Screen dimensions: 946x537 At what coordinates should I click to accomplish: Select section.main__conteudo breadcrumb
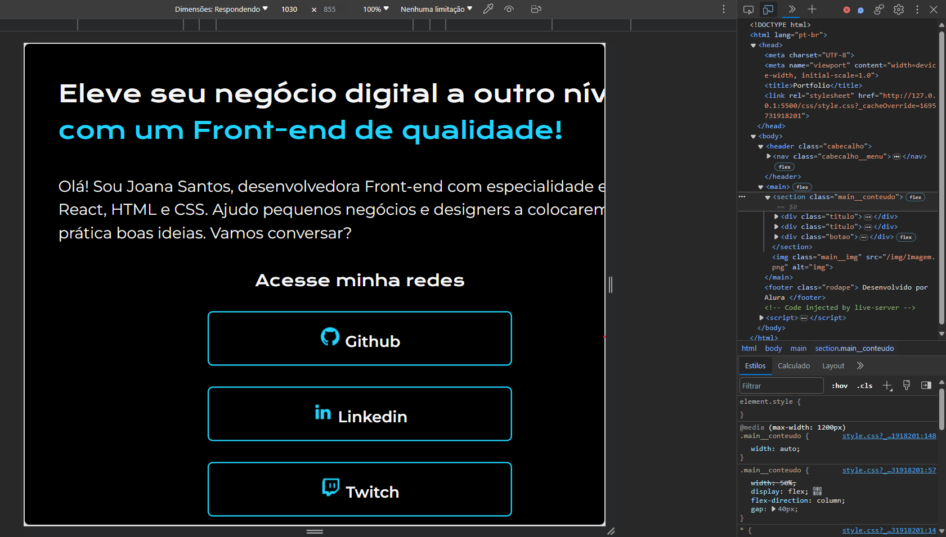(x=854, y=349)
